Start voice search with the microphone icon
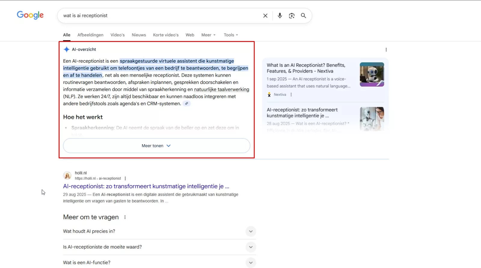Viewport: 481px width, 268px height. point(280,16)
